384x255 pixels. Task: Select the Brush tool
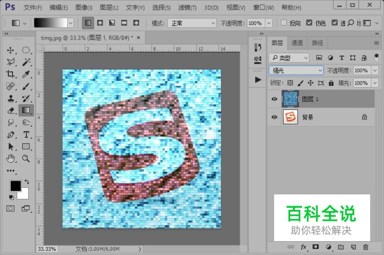[x=26, y=86]
